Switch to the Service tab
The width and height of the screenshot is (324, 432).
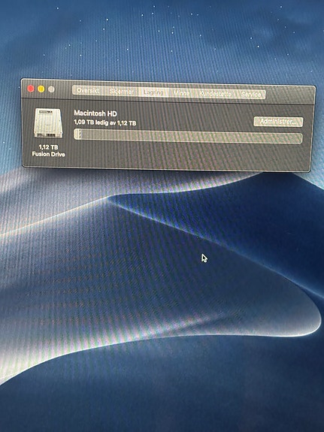point(251,95)
